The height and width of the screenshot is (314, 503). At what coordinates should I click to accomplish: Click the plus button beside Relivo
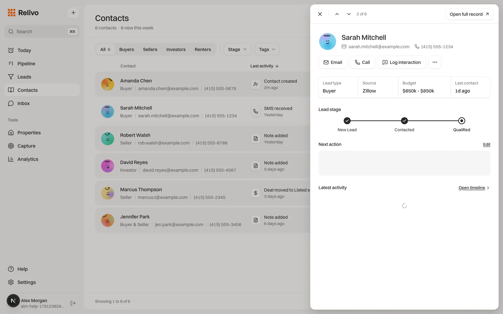73,13
